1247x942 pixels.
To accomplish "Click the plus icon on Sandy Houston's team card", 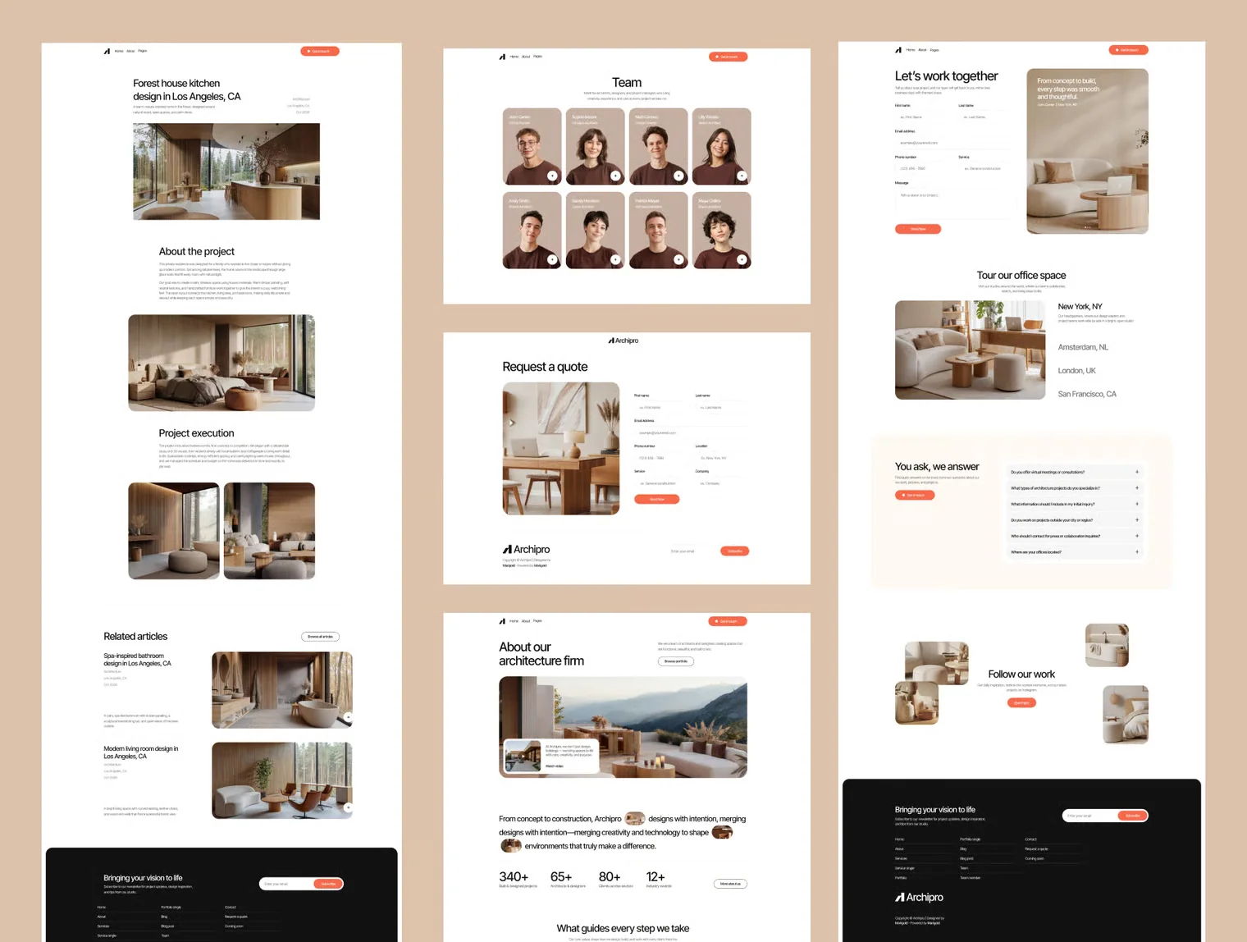I will pyautogui.click(x=616, y=259).
